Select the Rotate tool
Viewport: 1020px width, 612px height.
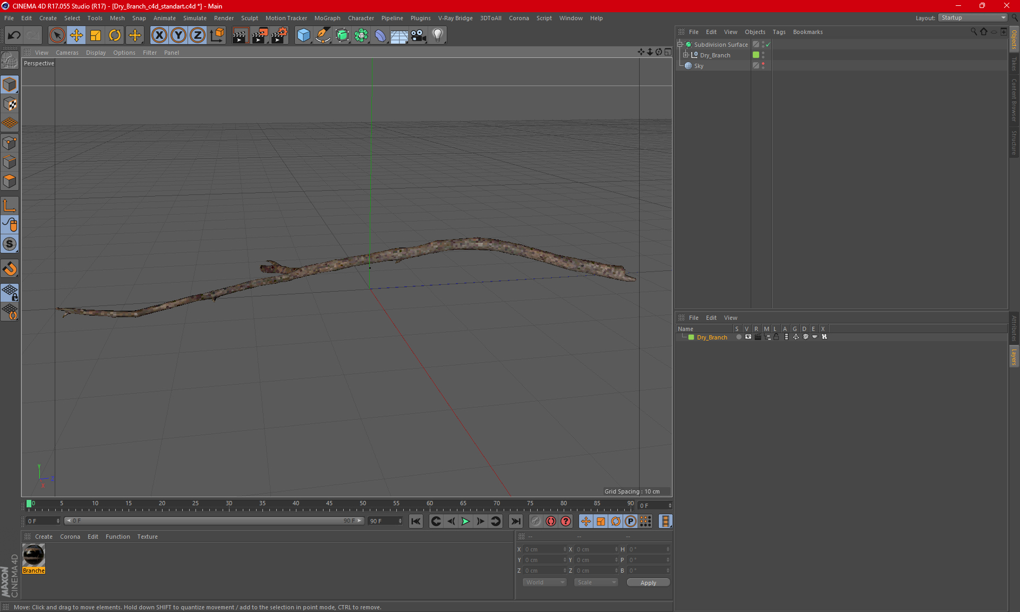pyautogui.click(x=115, y=36)
